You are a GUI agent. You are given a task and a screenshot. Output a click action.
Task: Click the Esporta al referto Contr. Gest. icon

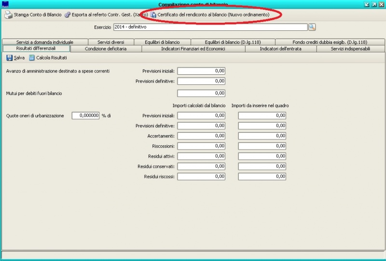(x=68, y=15)
